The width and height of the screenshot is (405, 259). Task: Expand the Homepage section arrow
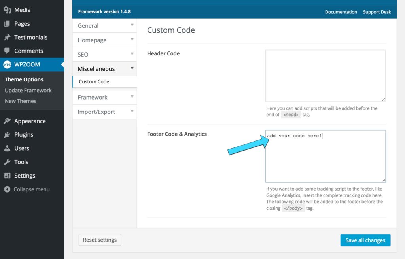point(132,40)
